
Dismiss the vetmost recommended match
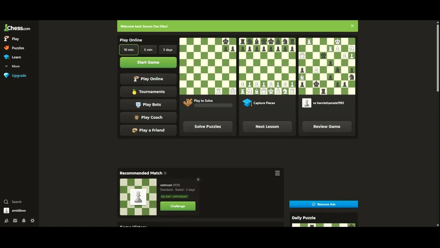pos(198,179)
